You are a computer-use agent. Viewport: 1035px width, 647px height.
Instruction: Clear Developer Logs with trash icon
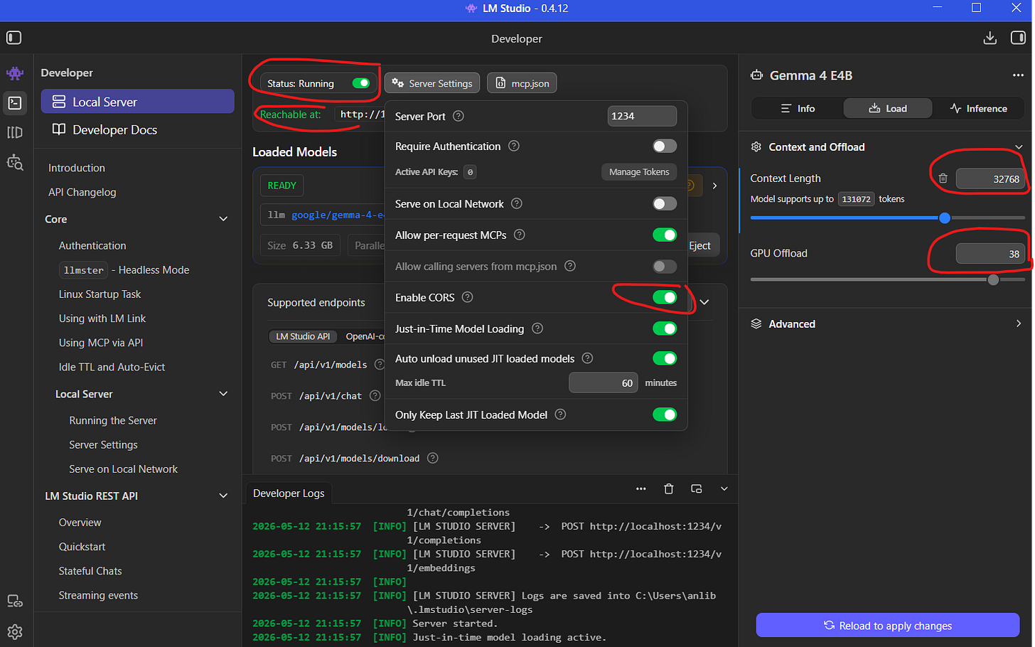[668, 488]
